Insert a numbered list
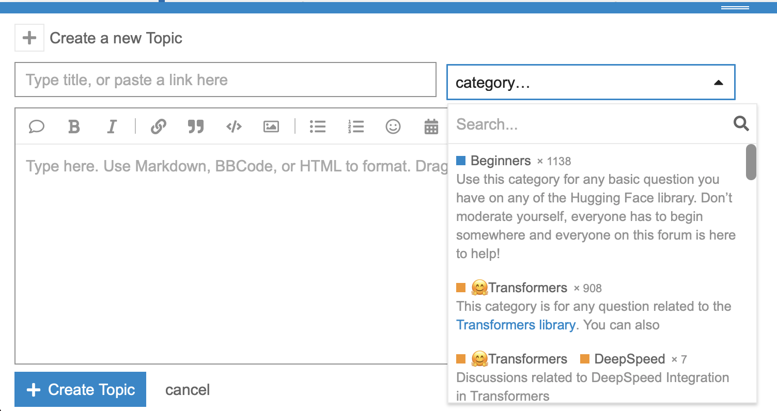Screen dimensions: 777x411 point(356,127)
